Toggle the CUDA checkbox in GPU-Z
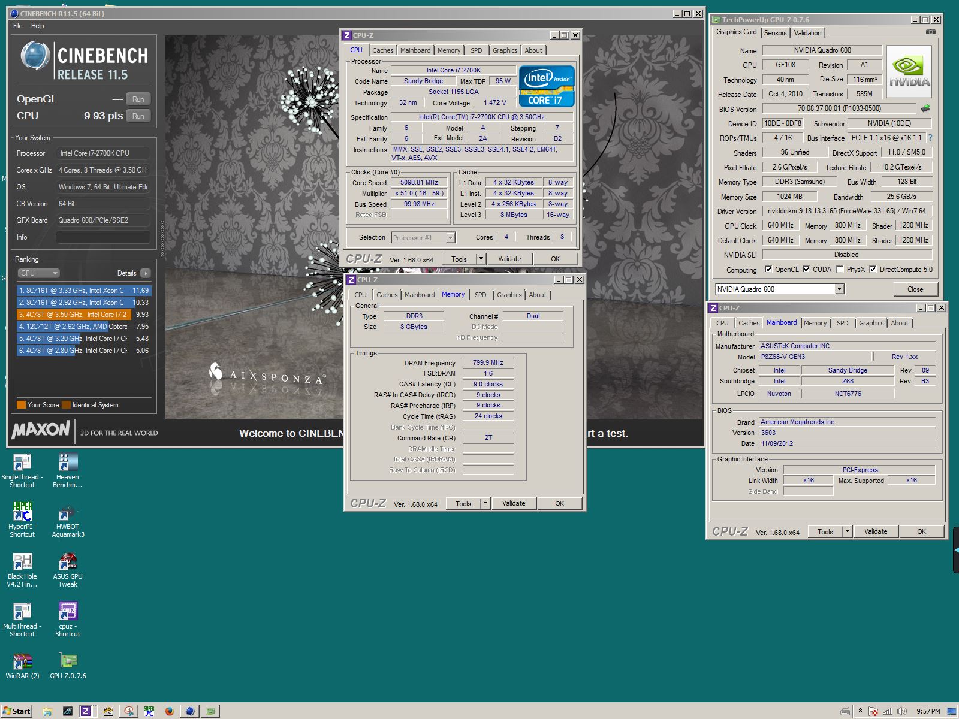959x719 pixels. tap(806, 270)
